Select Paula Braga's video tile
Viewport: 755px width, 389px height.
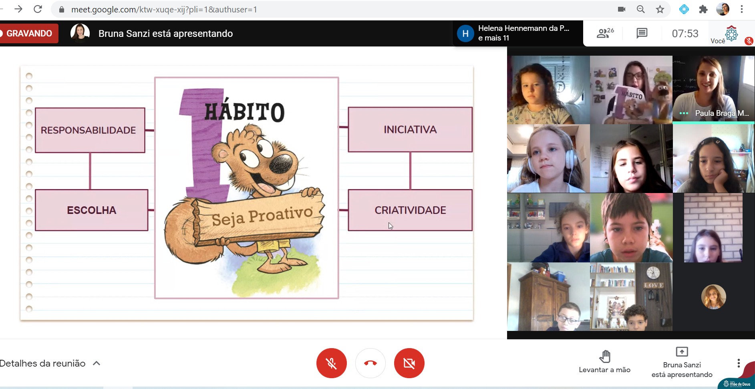[x=713, y=90]
